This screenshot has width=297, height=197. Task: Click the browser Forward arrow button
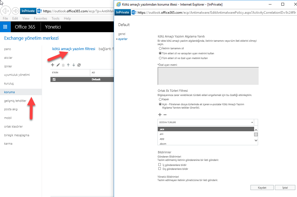[15, 11]
